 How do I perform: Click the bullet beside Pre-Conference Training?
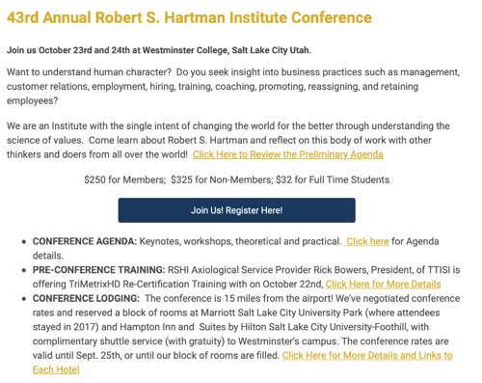coord(24,270)
